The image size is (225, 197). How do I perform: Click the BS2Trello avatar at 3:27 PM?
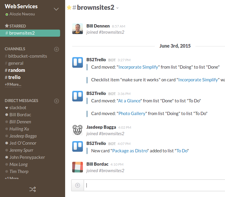point(78,62)
